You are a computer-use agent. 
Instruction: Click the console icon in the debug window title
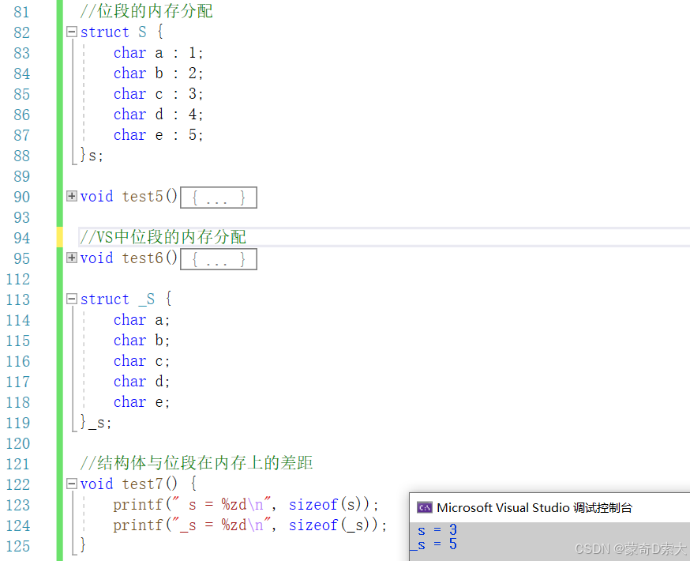[425, 507]
